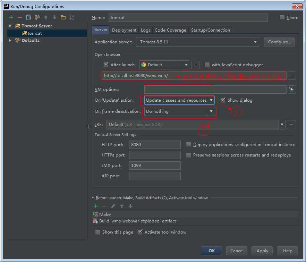Screen dimensions: 306x262
Task: Close the Run/Debug Configurations dialog
Action: (x=297, y=6)
